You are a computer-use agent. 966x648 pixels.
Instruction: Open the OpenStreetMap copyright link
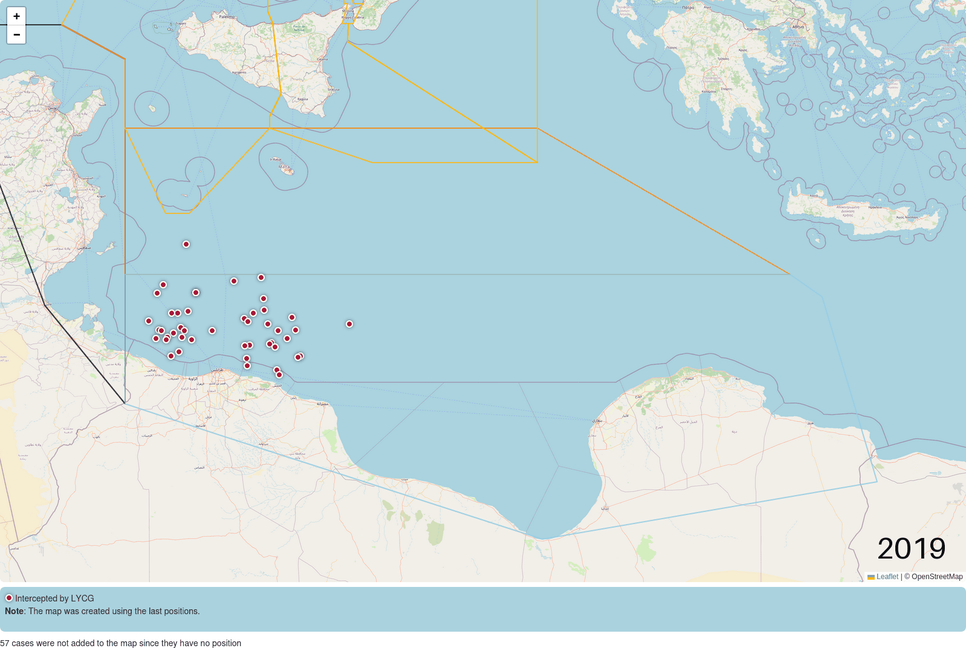[x=936, y=577]
